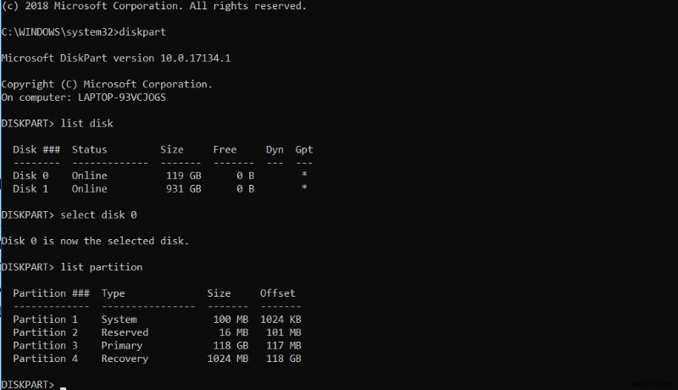Click the 'Gpt' column header

point(303,149)
